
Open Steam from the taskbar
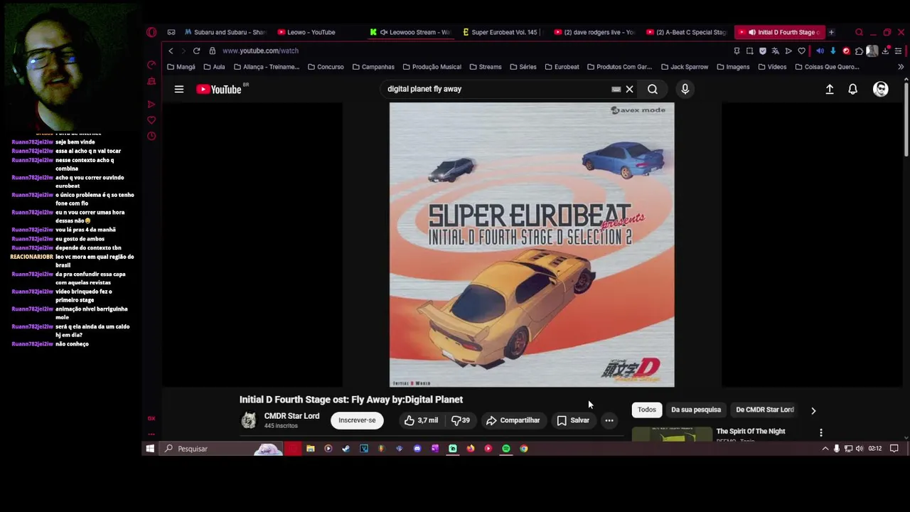pos(346,449)
